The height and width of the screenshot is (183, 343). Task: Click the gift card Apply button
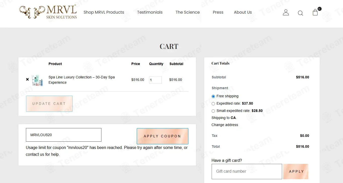coord(296,171)
